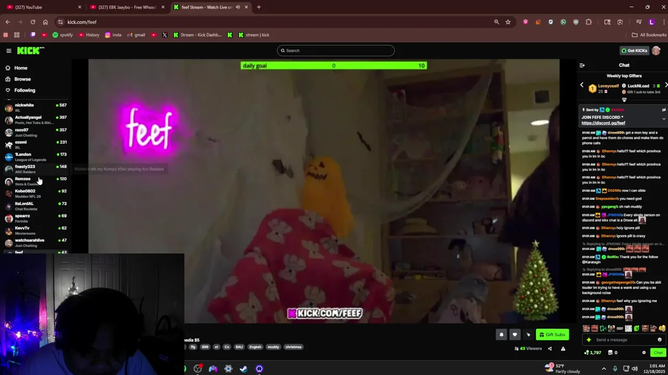
Task: Open the weather widget showing 52°F
Action: 563,368
